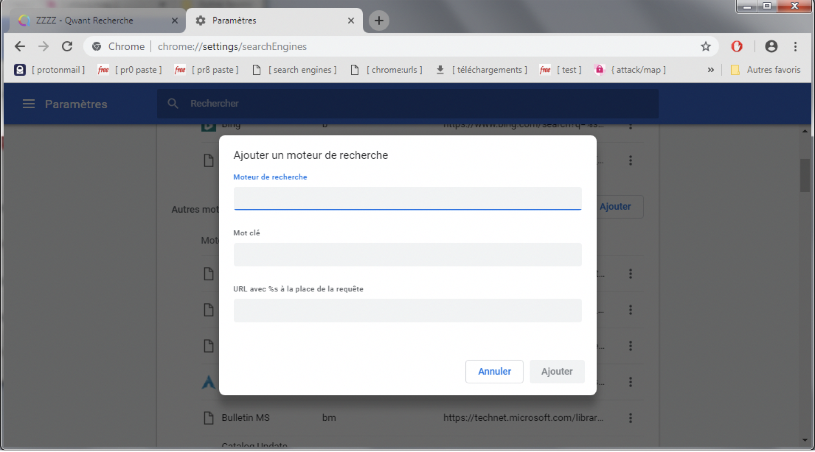
Task: Click the technet.microsoft.com URL text
Action: pos(523,418)
